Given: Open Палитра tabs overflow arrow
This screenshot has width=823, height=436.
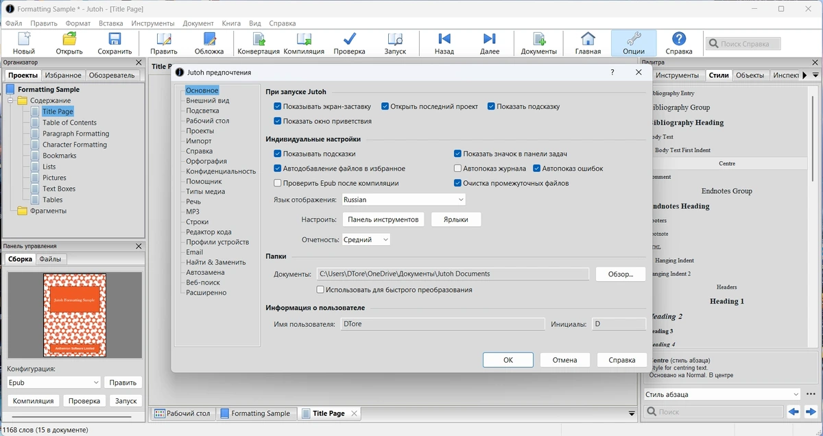Looking at the screenshot, I should click(x=815, y=75).
